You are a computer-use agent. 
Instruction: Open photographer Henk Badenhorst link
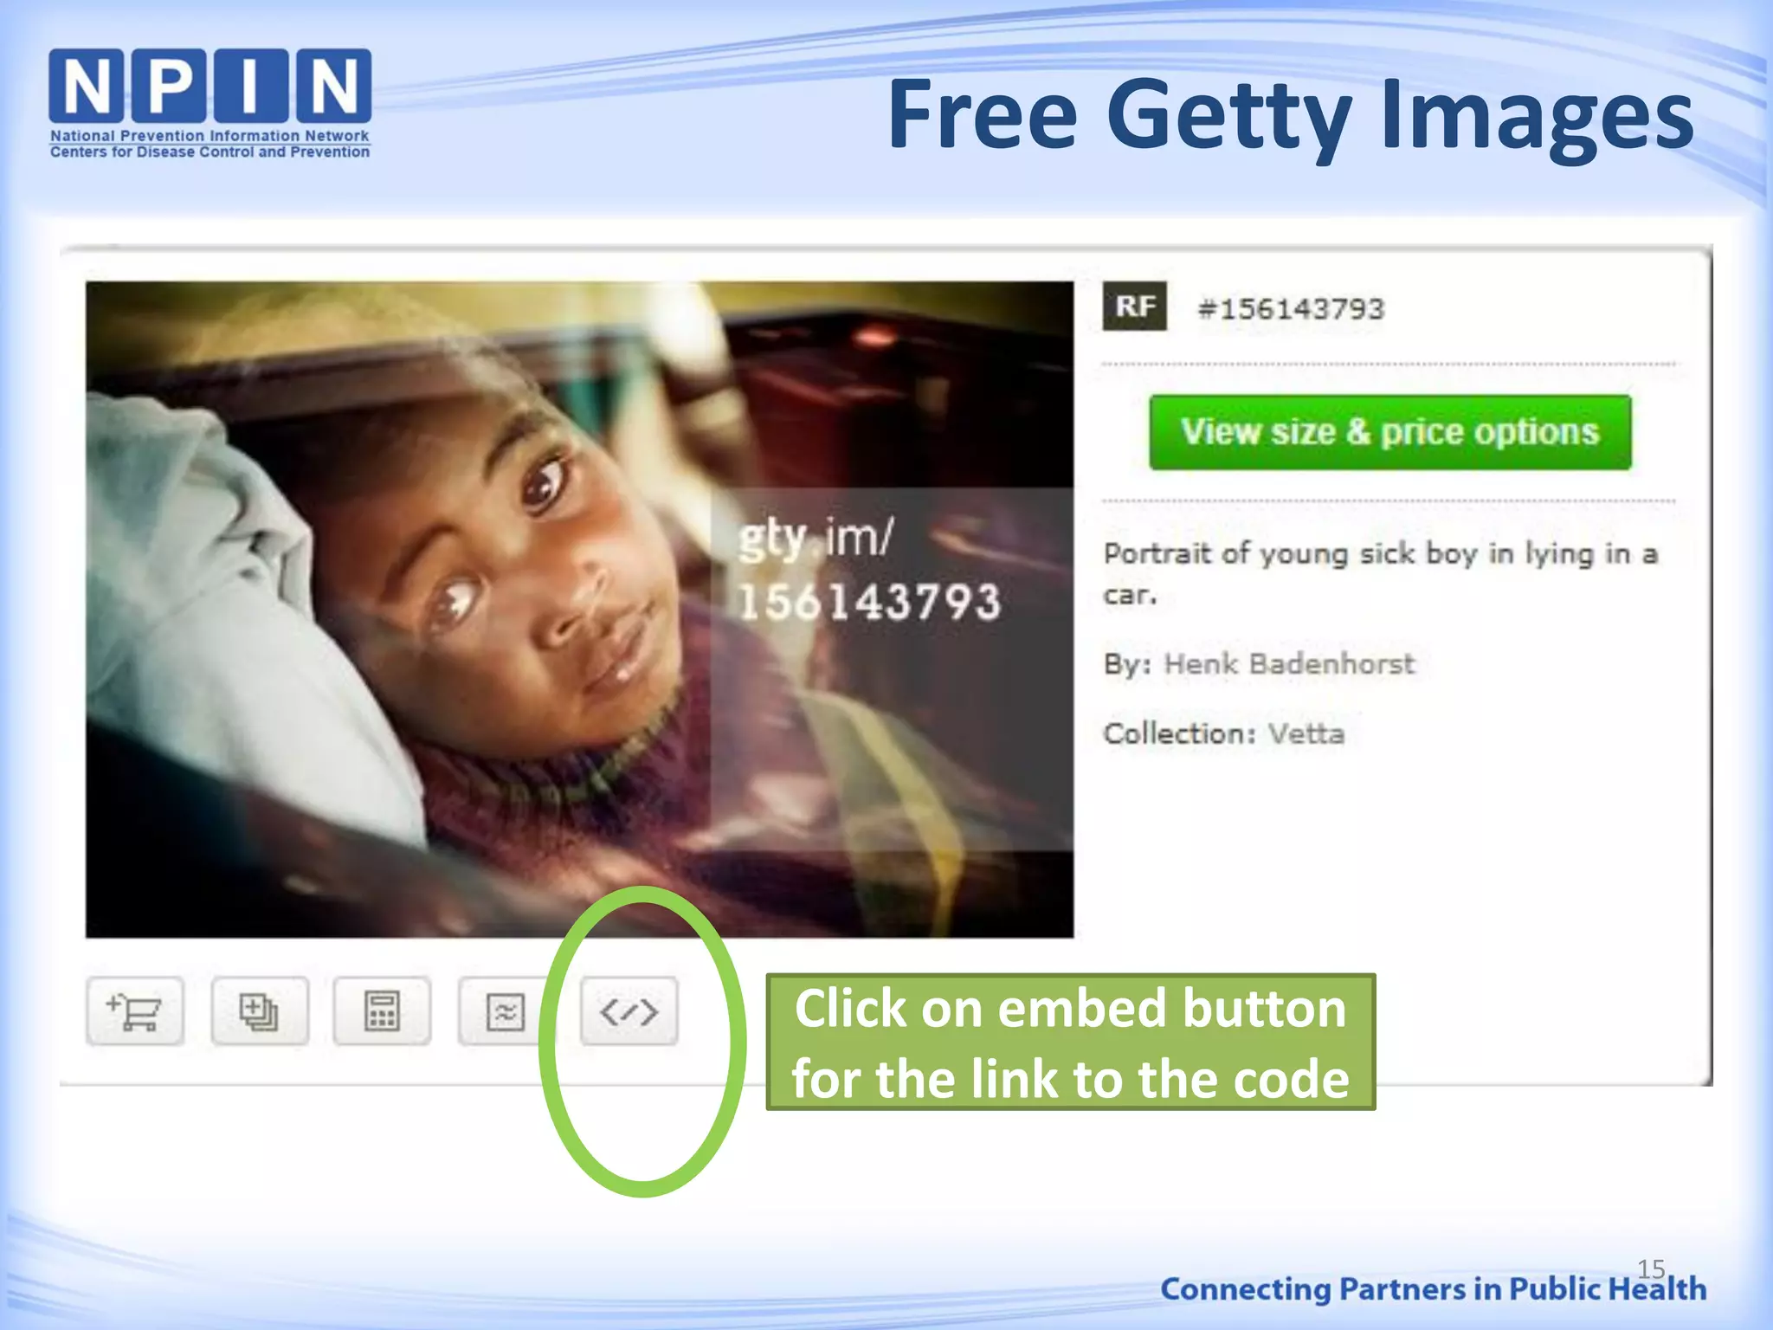pos(1289,664)
